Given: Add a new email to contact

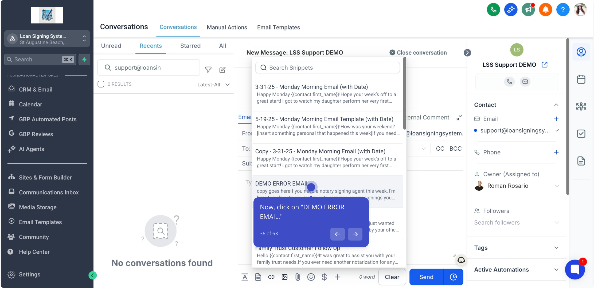Looking at the screenshot, I should click(x=556, y=119).
